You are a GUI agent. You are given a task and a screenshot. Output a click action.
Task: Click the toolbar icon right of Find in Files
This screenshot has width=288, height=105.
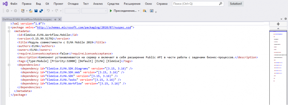(151, 11)
